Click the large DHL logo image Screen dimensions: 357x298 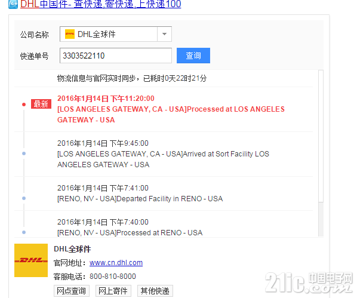[x=31, y=260]
